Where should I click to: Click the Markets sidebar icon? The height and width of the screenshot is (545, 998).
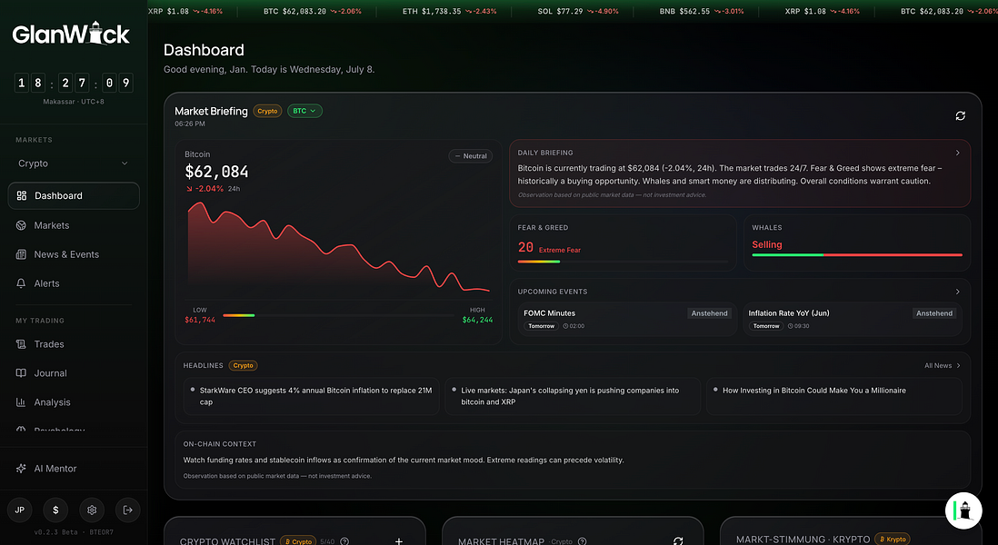point(21,225)
